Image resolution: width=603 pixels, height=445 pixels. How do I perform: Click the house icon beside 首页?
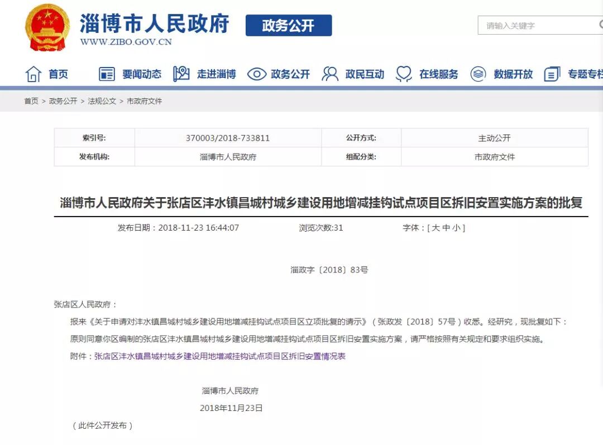33,74
